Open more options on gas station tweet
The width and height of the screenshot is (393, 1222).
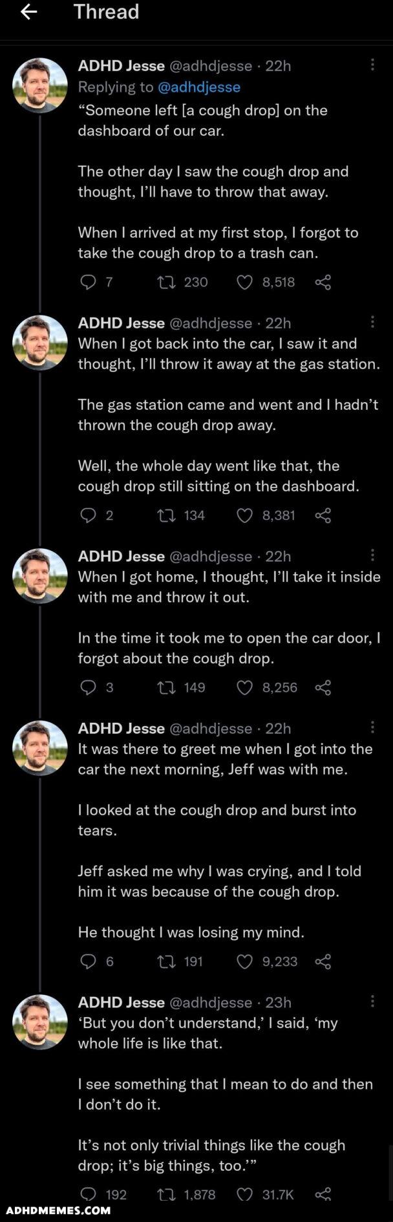click(372, 323)
